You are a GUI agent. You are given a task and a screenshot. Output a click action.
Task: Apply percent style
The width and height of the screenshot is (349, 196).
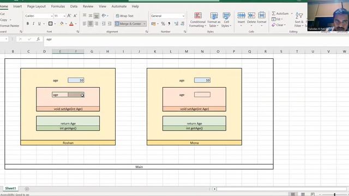[x=163, y=23]
